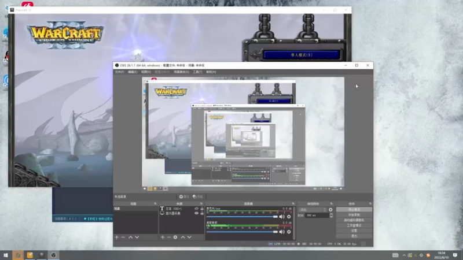Select the 显示器采集 source row
The height and width of the screenshot is (260, 463).
tap(182, 213)
